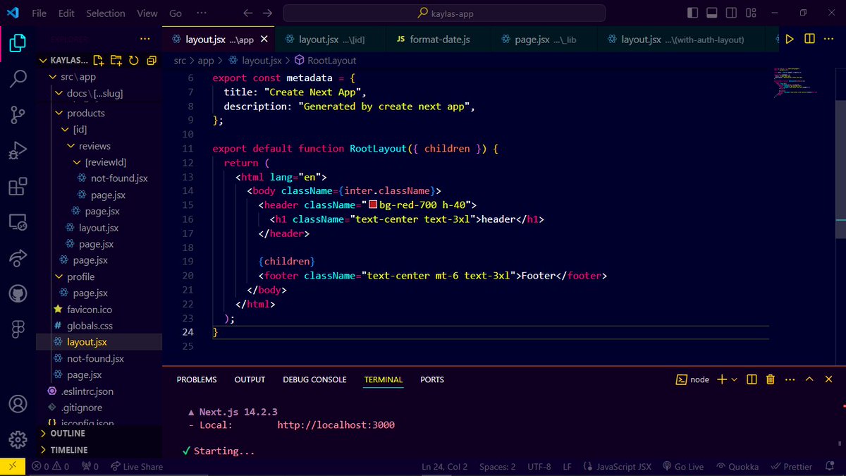846x476 pixels.
Task: Click New Folder icon in Explorer header
Action: (116, 61)
